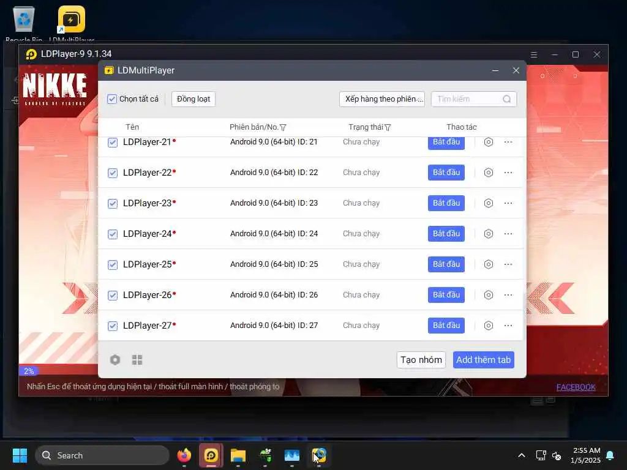Open File Explorer from the taskbar
627x470 pixels.
[x=238, y=455]
